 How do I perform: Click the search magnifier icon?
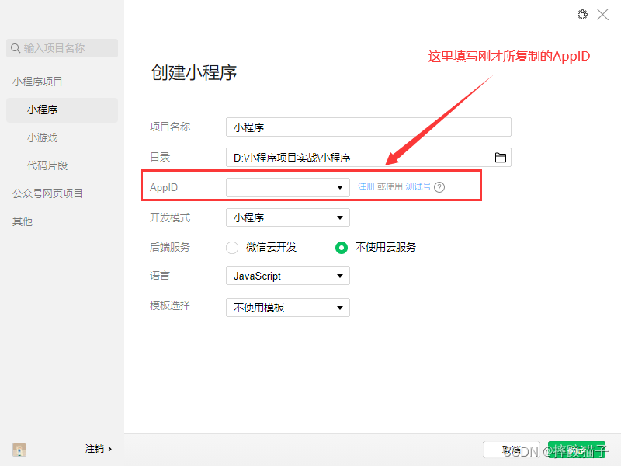pos(16,48)
